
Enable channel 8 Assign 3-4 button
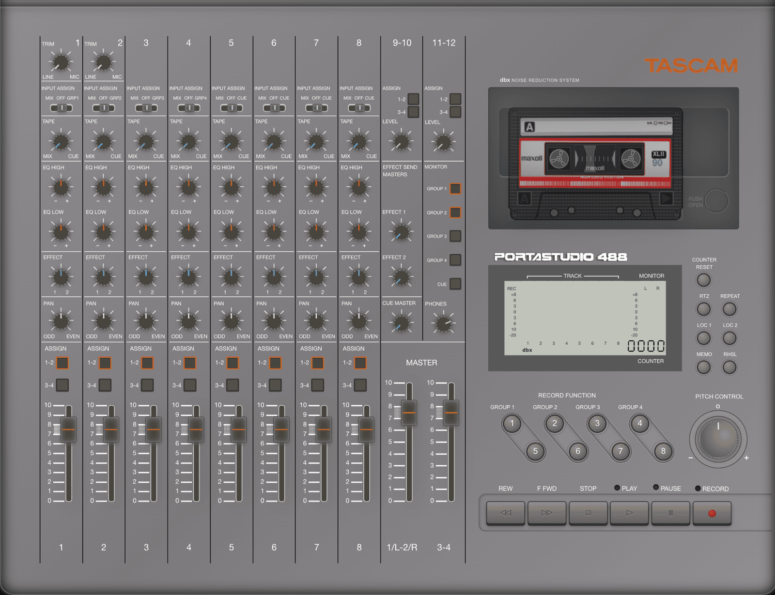click(x=360, y=385)
